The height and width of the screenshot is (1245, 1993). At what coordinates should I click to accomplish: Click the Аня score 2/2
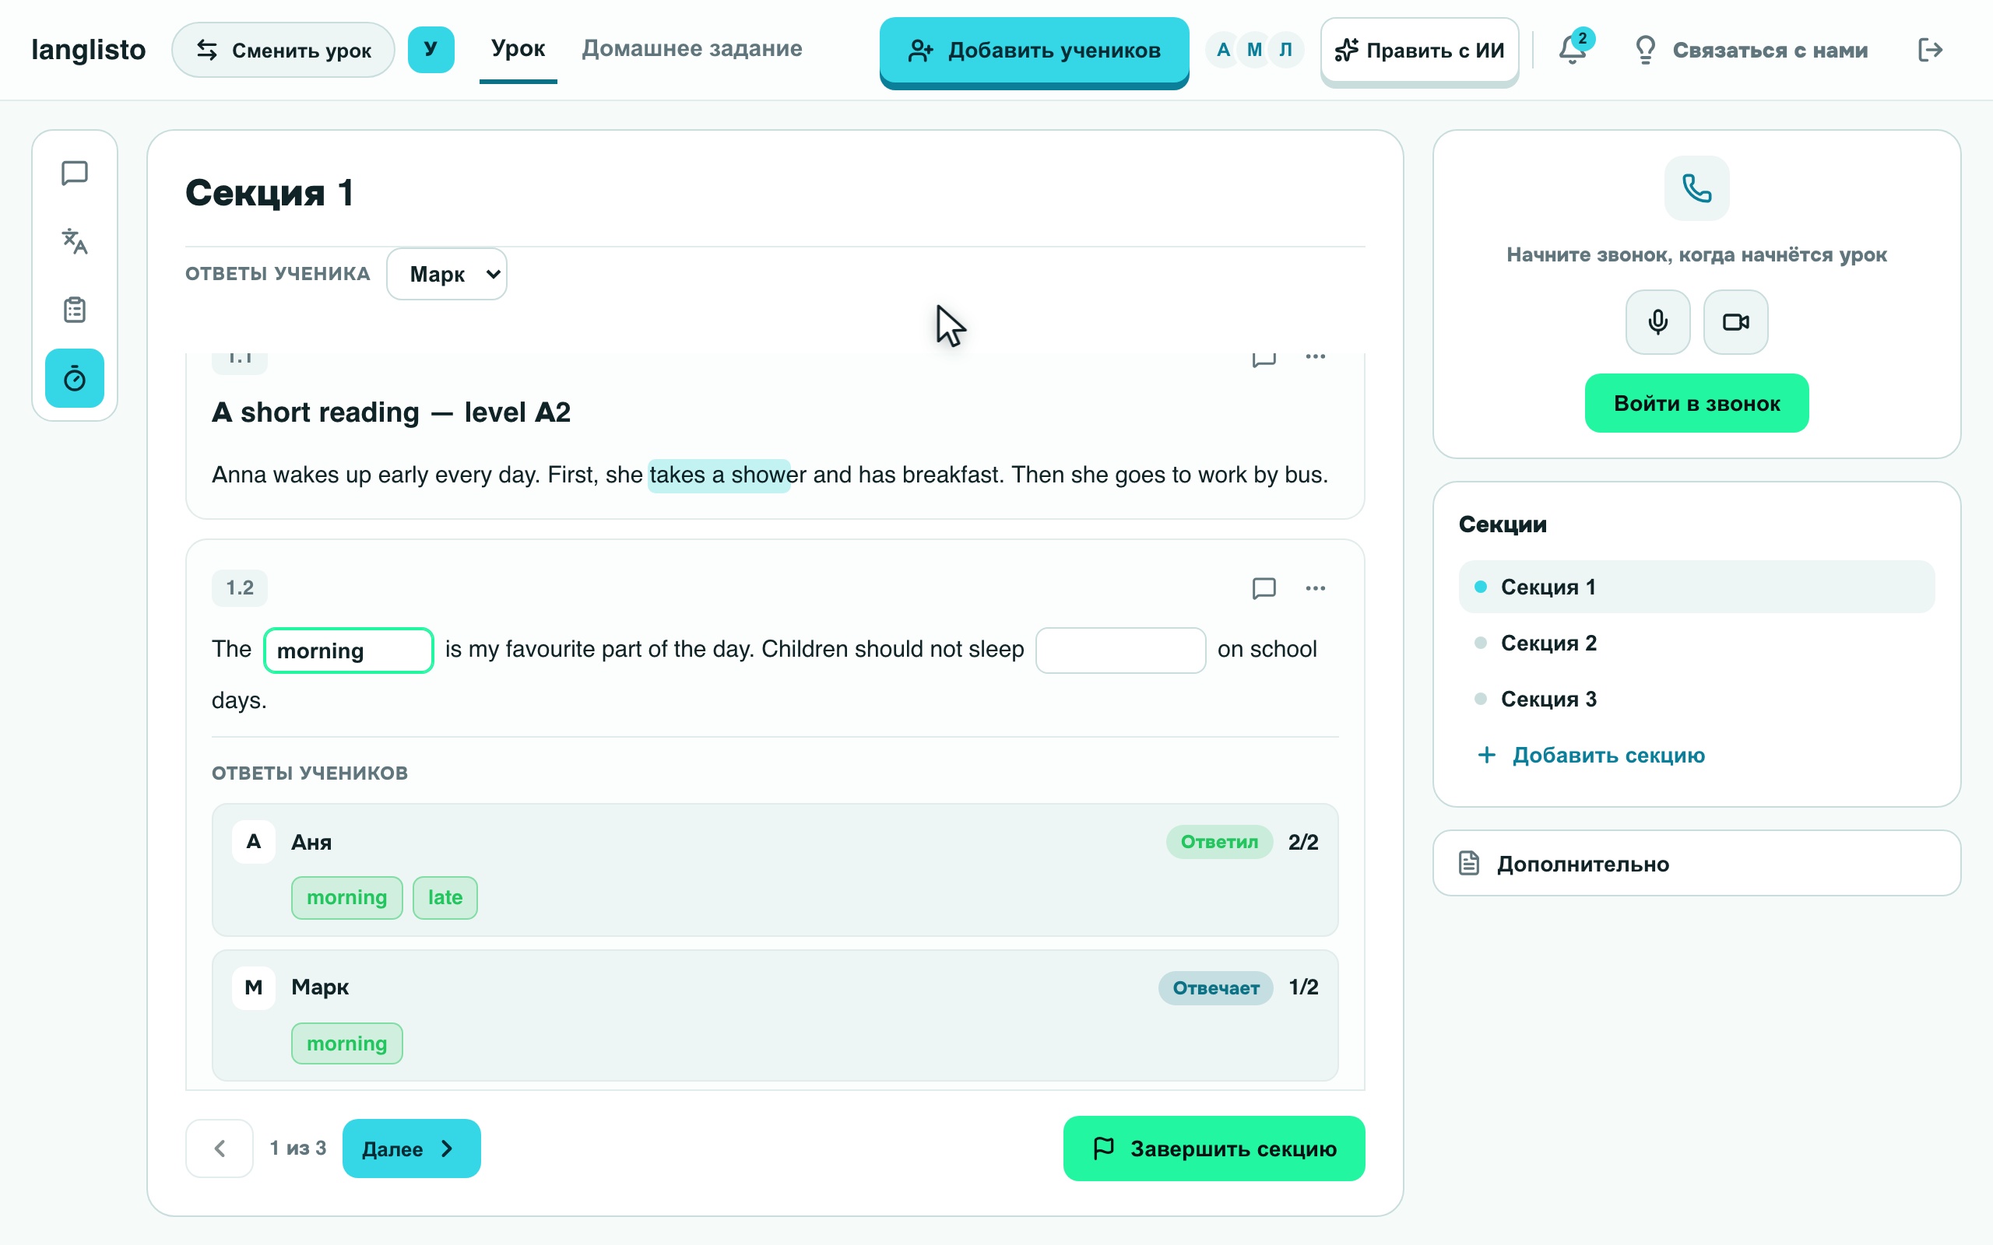point(1303,841)
